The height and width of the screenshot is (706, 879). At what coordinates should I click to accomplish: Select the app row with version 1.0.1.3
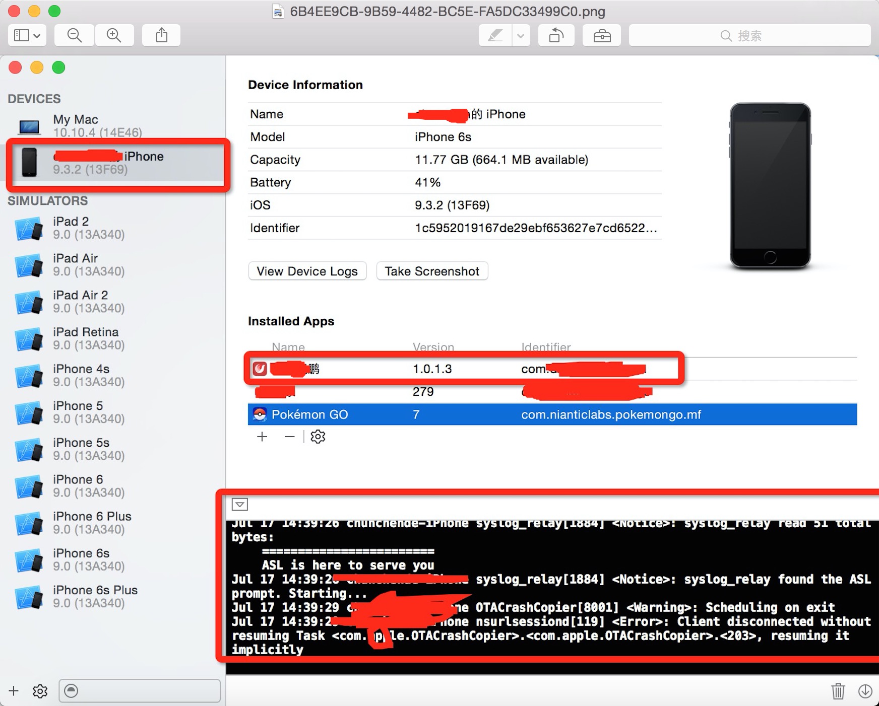(x=552, y=369)
